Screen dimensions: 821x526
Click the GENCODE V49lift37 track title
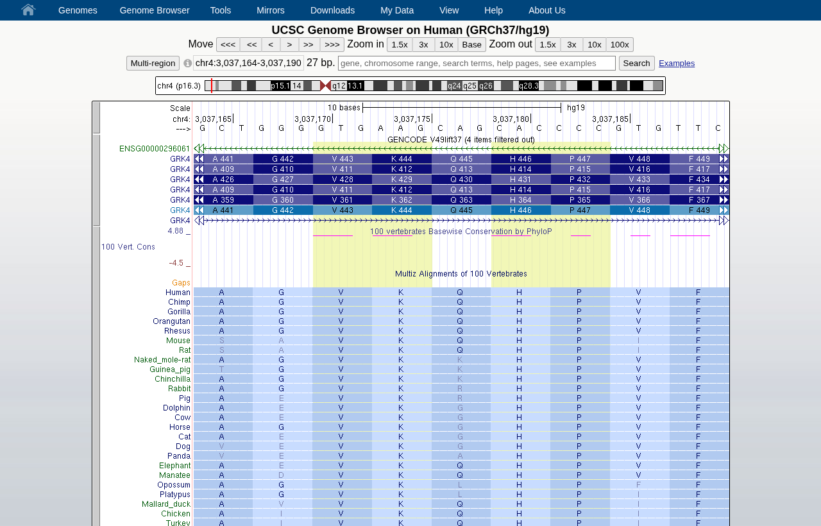pos(461,139)
